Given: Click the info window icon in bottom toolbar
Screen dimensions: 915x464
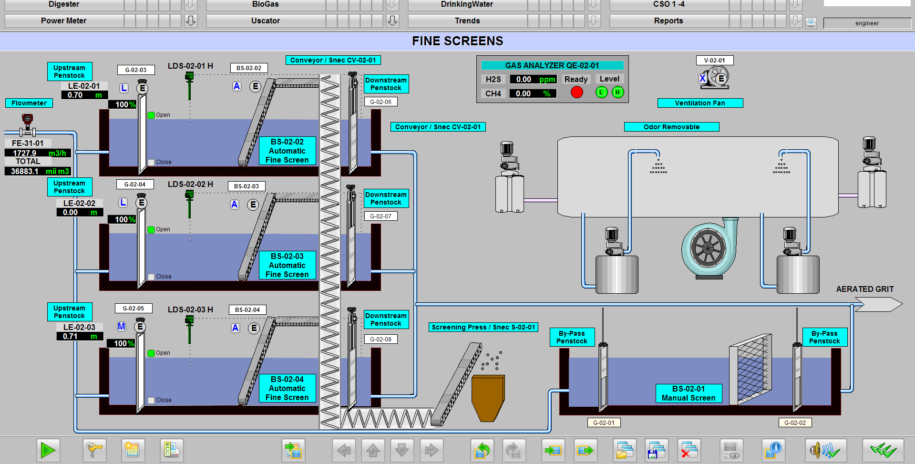Looking at the screenshot, I should (x=772, y=450).
